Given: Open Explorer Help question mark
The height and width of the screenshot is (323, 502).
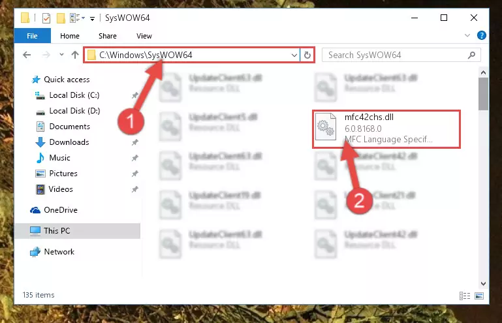Looking at the screenshot, I should coord(481,35).
